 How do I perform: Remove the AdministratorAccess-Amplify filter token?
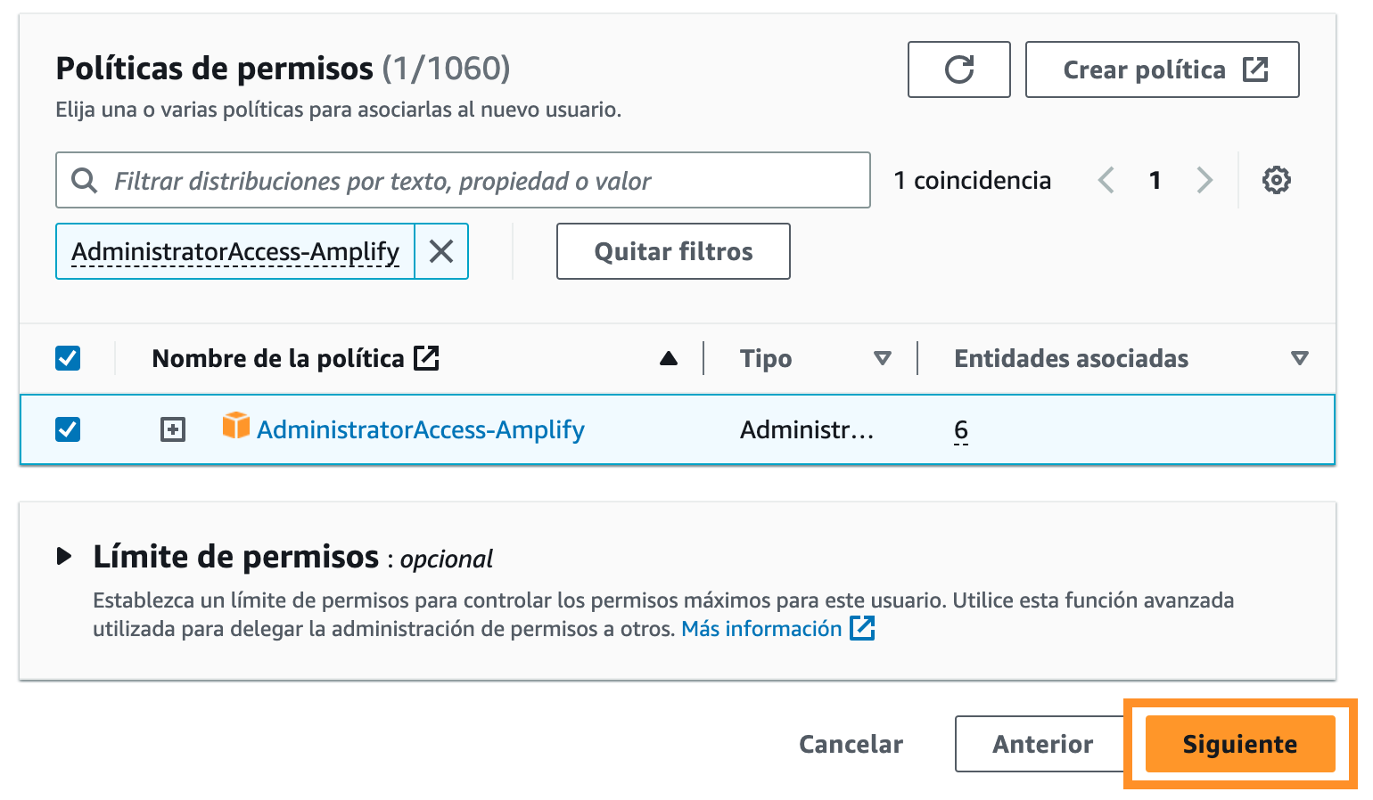click(441, 251)
